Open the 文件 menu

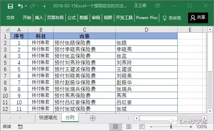click(x=10, y=17)
